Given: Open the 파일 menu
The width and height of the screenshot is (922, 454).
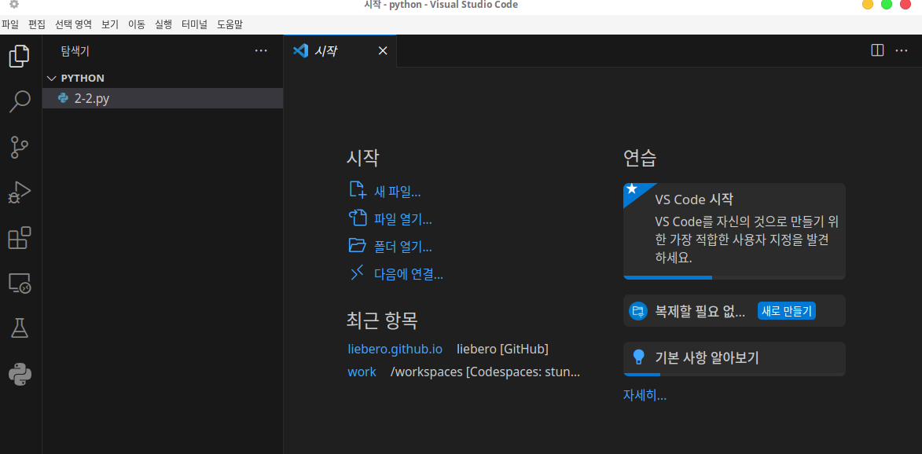Looking at the screenshot, I should tap(10, 24).
